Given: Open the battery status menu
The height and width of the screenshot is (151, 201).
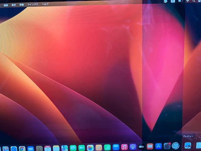Looking at the screenshot, I should coord(180,1).
